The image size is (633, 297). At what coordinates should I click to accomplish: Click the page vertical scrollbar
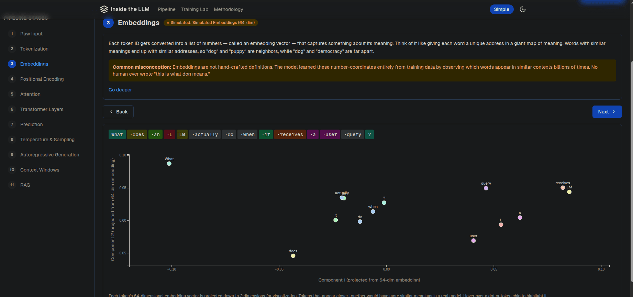click(x=632, y=172)
